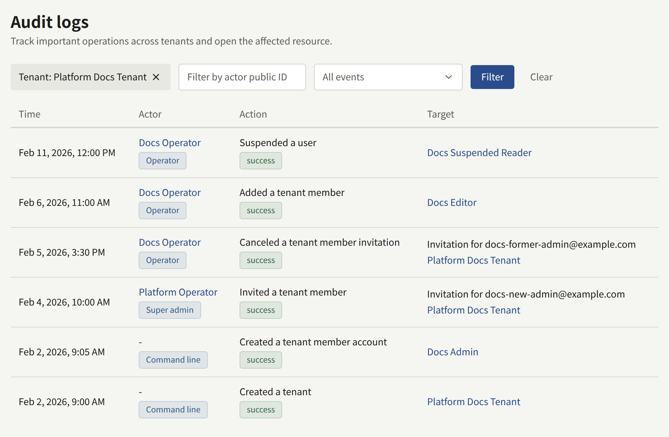Click the Added a tenant member action text
Viewport: 669px width, 437px height.
292,193
